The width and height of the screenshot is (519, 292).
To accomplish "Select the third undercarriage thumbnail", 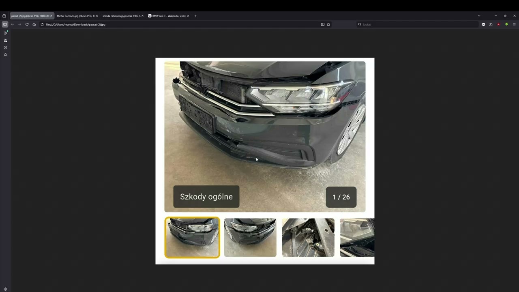I will click(308, 238).
